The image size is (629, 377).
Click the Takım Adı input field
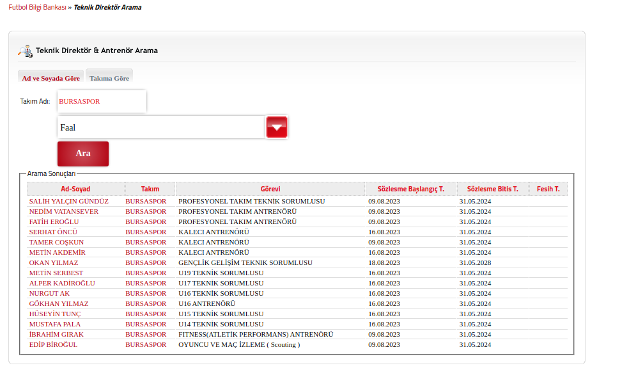(102, 101)
